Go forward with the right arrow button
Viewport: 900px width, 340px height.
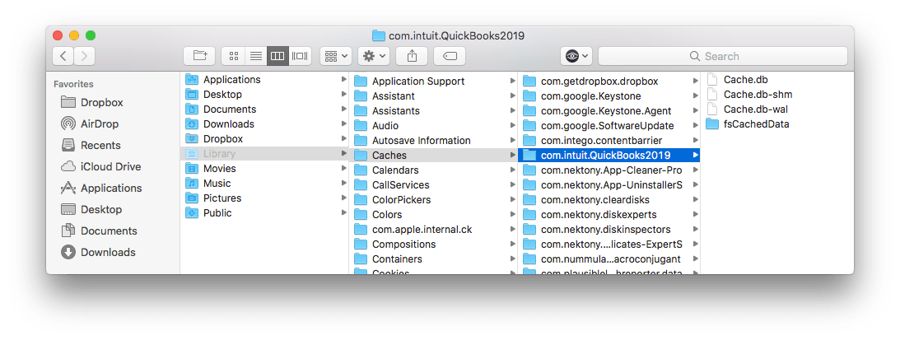pyautogui.click(x=84, y=56)
